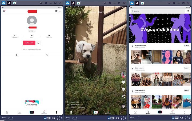Viewport: 192px width, 121px height.
Task: Show liked videos heart tab on profile
Action: pyautogui.click(x=47, y=55)
